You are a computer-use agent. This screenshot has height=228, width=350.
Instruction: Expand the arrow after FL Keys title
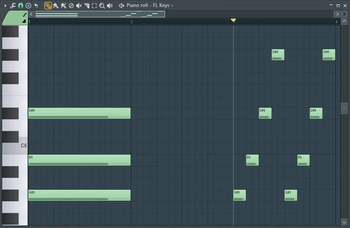click(172, 5)
